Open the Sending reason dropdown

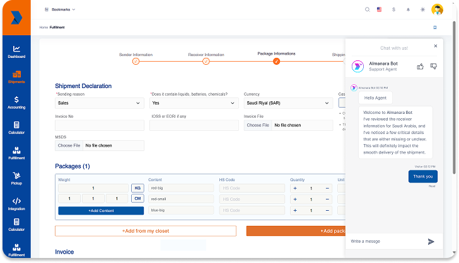point(100,103)
